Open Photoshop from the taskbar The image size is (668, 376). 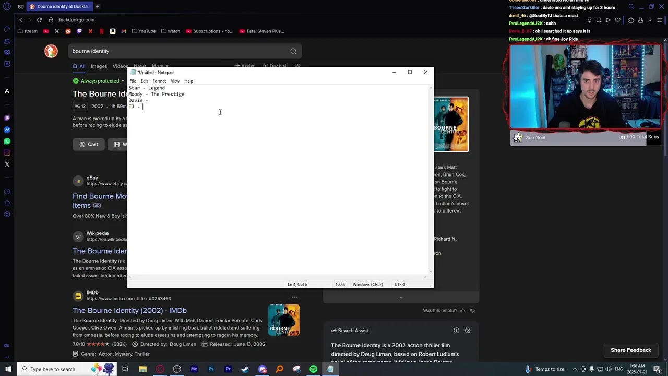point(211,369)
